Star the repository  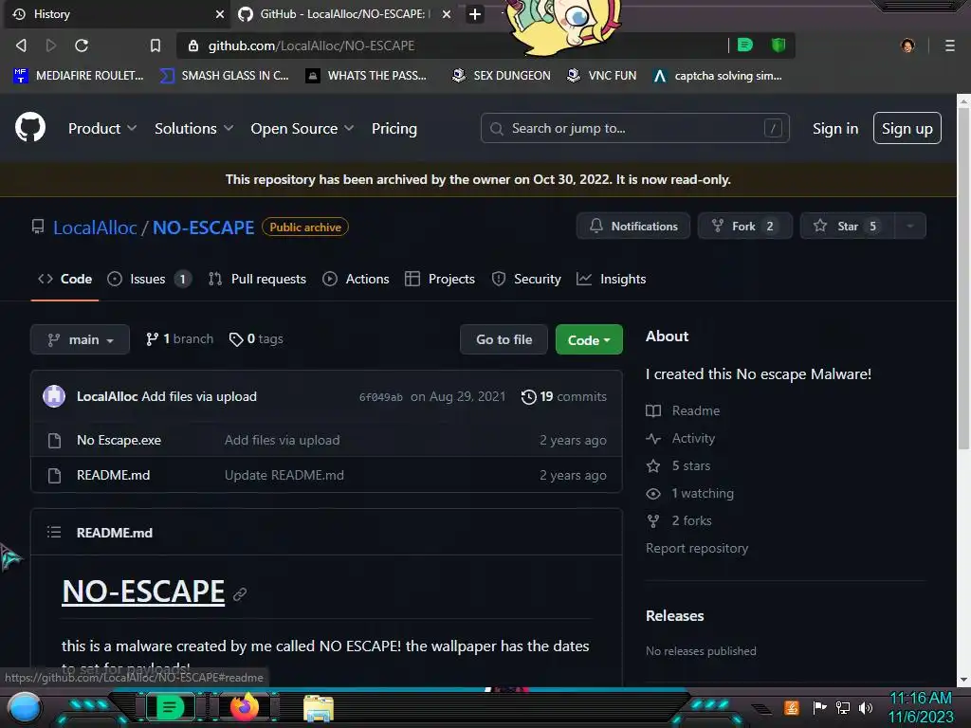click(847, 226)
